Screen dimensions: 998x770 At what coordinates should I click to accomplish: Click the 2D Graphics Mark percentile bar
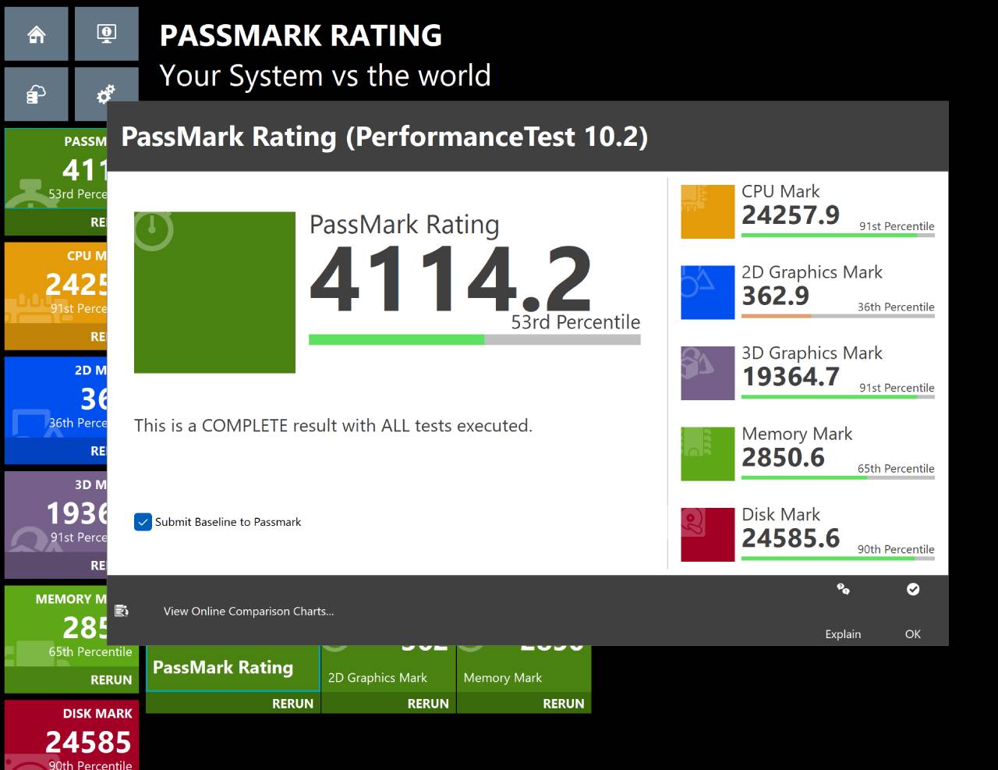(838, 316)
